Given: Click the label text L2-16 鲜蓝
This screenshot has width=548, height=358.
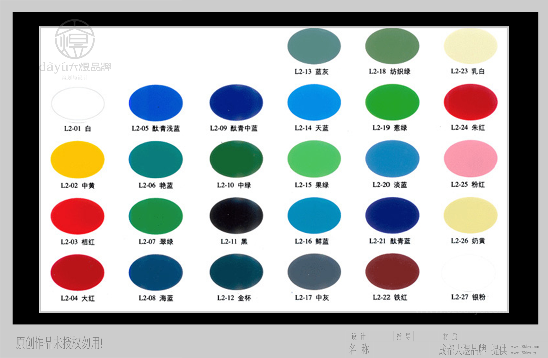Looking at the screenshot, I should (x=312, y=241).
